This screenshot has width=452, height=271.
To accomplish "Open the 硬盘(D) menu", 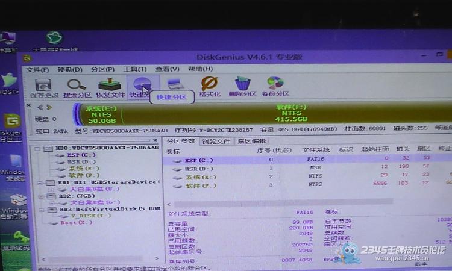I will (x=70, y=70).
